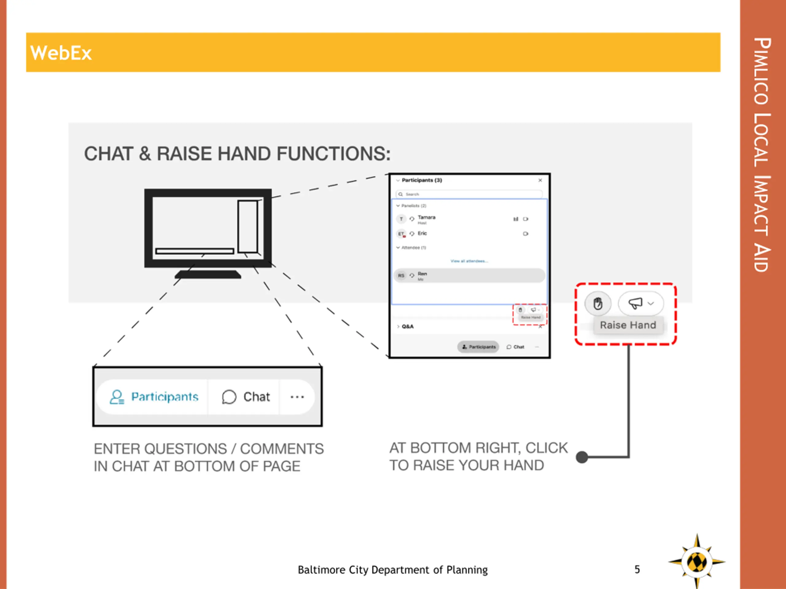Click the 'Raise Hand' tooltip label in callout
The image size is (786, 589).
tap(628, 325)
